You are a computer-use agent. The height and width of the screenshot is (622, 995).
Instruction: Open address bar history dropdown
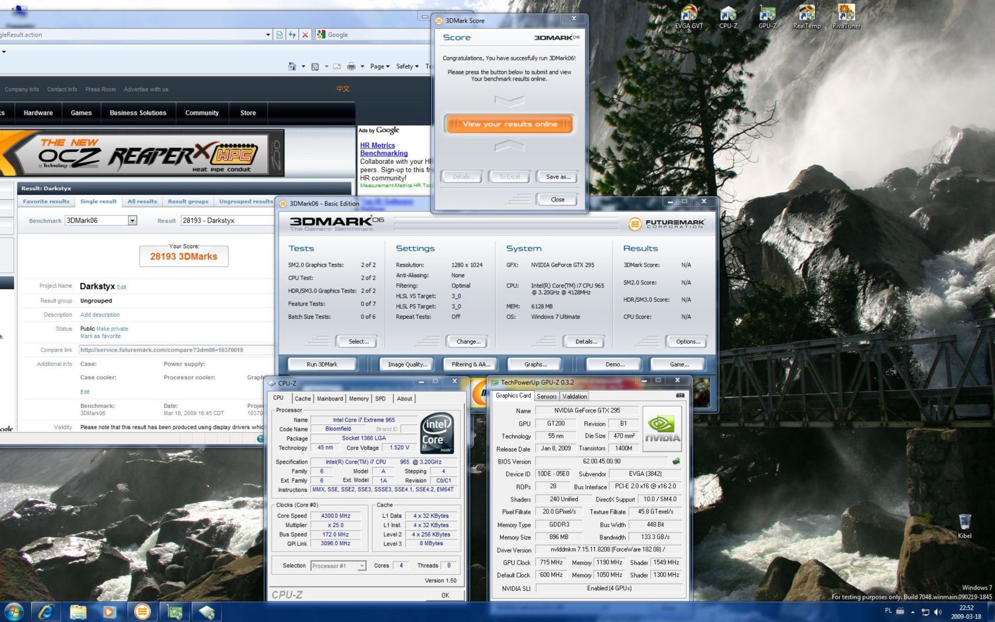[x=268, y=34]
